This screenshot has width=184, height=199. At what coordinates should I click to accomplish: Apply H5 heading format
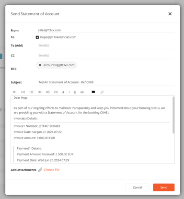point(48,92)
